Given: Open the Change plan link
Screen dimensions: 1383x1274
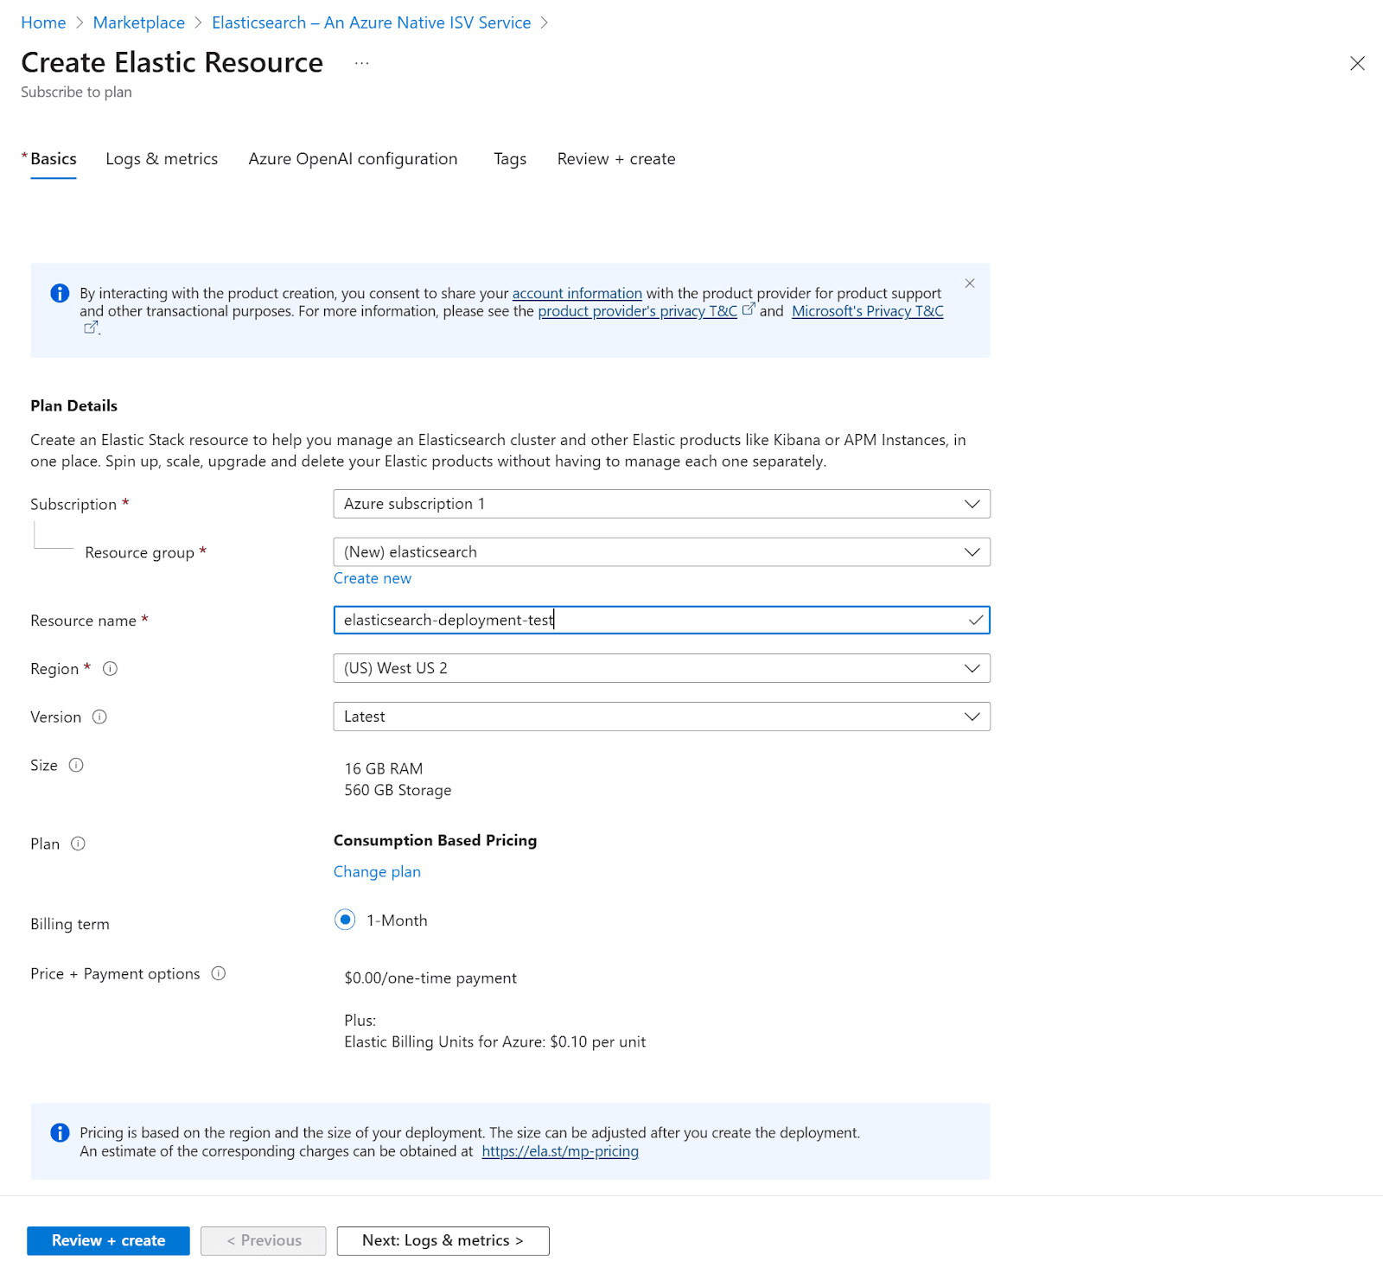Looking at the screenshot, I should (x=377, y=871).
